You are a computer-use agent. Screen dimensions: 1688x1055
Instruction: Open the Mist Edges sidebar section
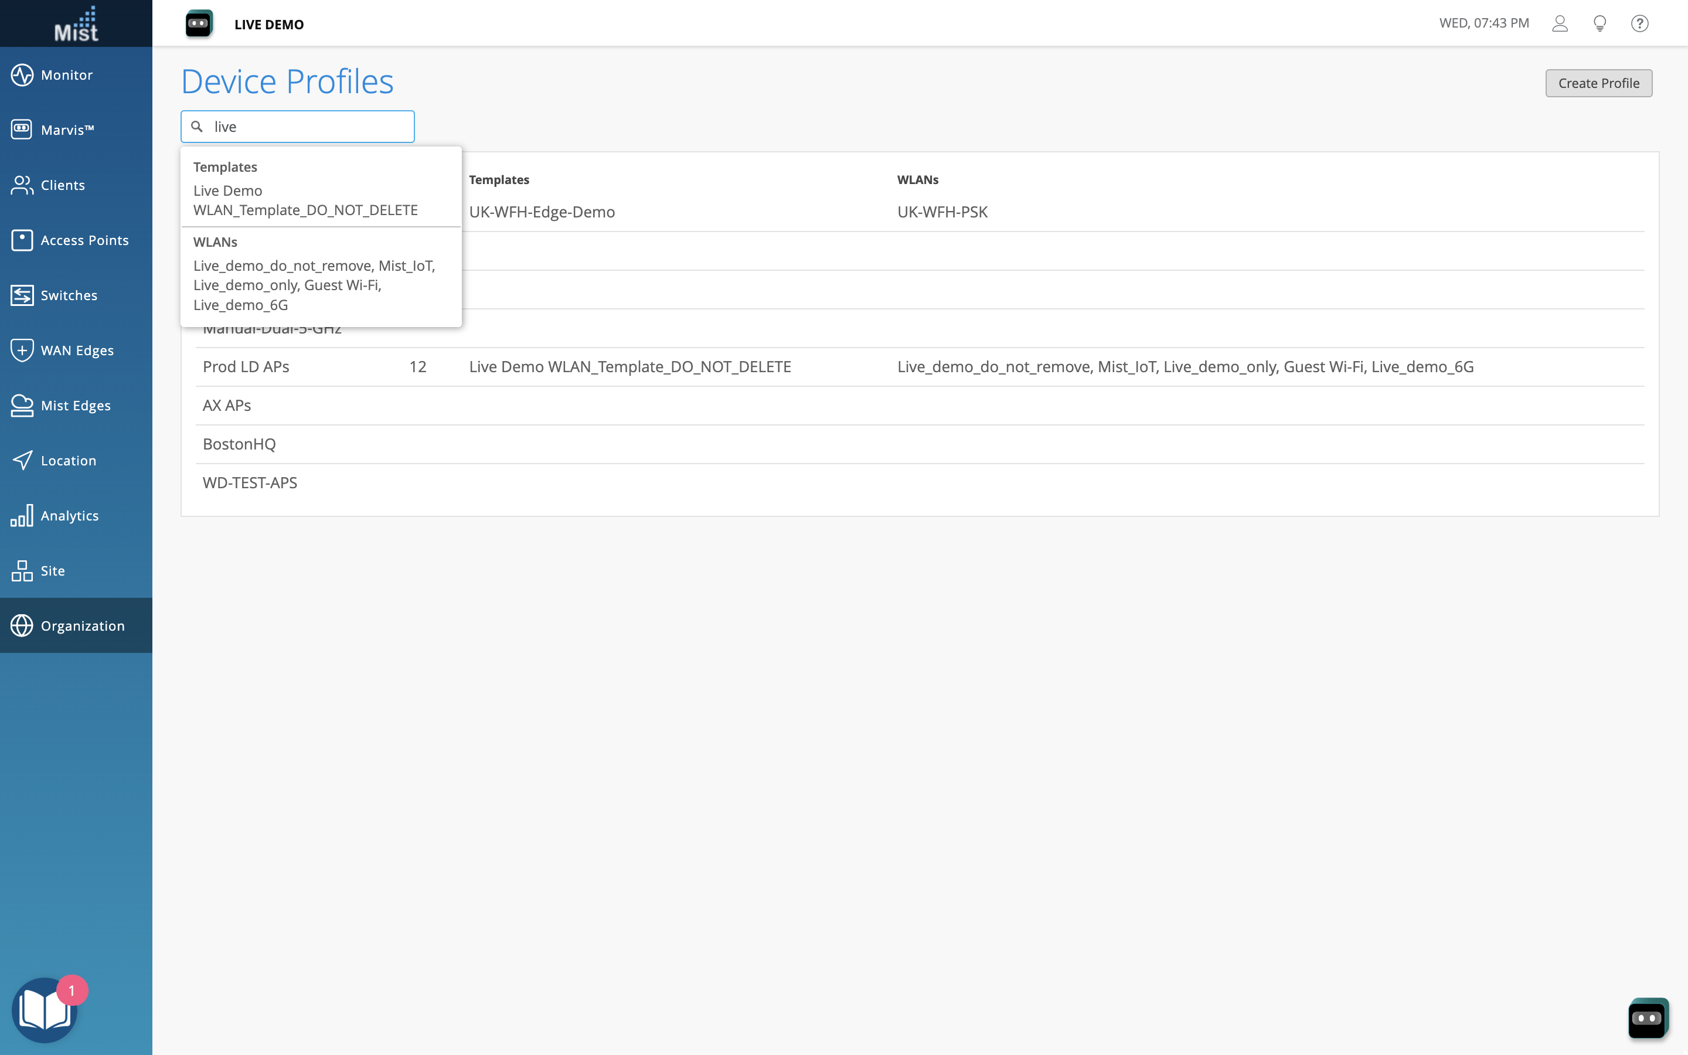[76, 406]
